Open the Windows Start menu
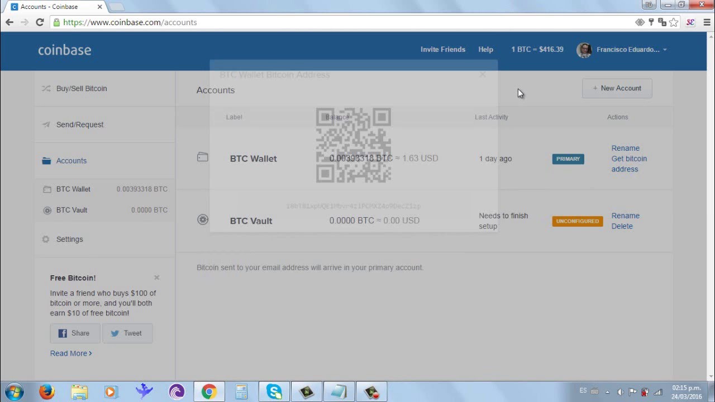The image size is (715, 402). pyautogui.click(x=14, y=391)
